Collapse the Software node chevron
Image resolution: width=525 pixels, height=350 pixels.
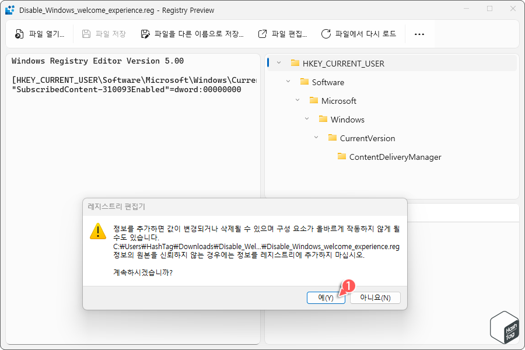coord(288,82)
